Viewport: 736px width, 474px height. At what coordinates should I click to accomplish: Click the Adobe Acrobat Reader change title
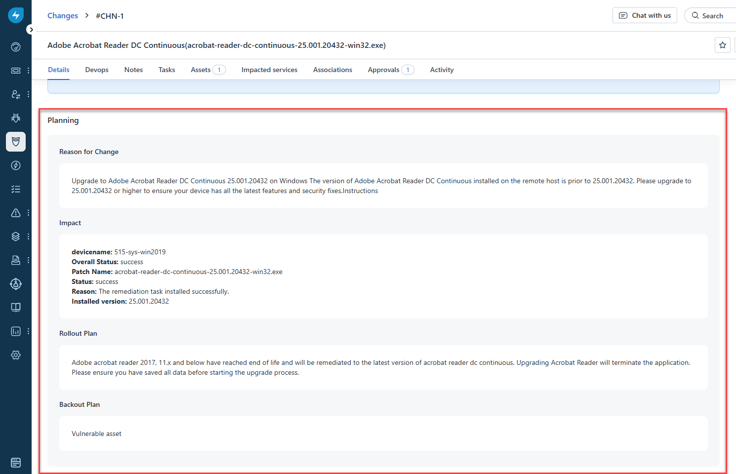tap(216, 45)
